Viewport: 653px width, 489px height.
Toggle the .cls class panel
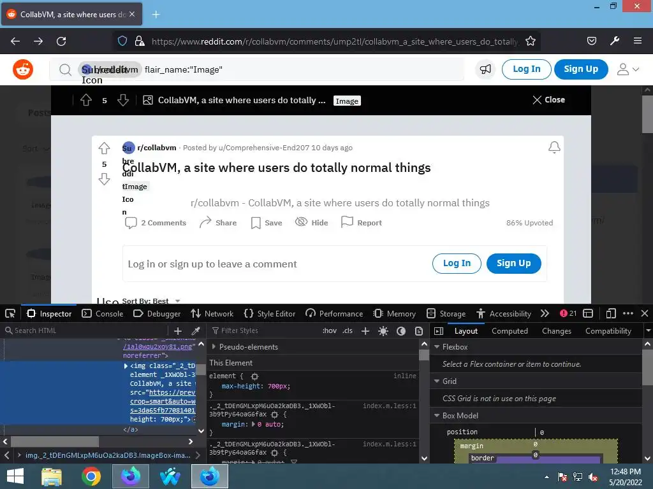click(x=348, y=331)
